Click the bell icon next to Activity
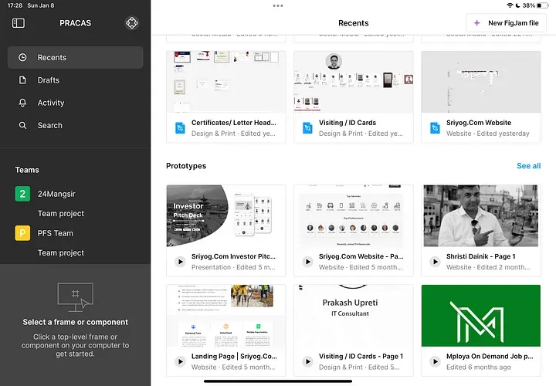 pyautogui.click(x=22, y=103)
